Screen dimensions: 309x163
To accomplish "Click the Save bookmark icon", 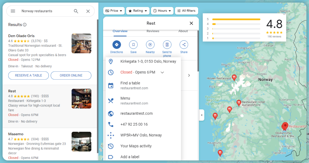I will (133, 44).
